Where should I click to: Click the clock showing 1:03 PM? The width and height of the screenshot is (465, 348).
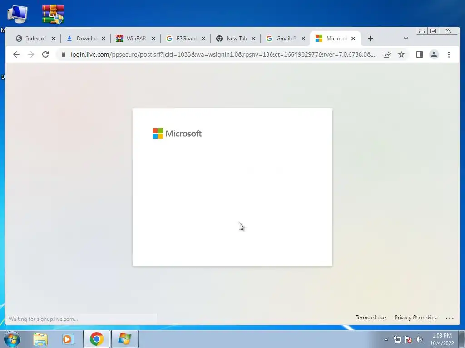tap(442, 339)
